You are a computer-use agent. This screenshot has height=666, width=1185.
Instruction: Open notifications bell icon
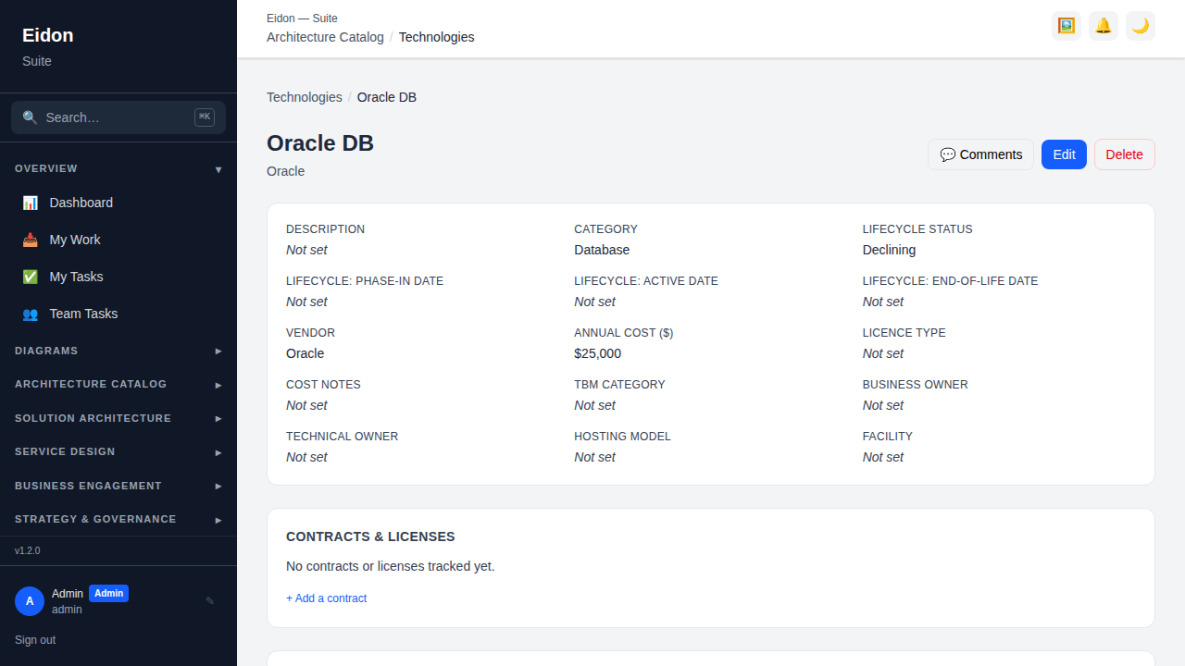point(1104,26)
